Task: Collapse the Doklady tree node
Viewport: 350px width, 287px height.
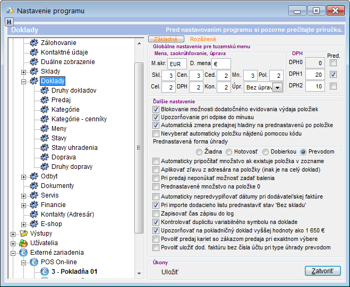Action: [x=23, y=81]
